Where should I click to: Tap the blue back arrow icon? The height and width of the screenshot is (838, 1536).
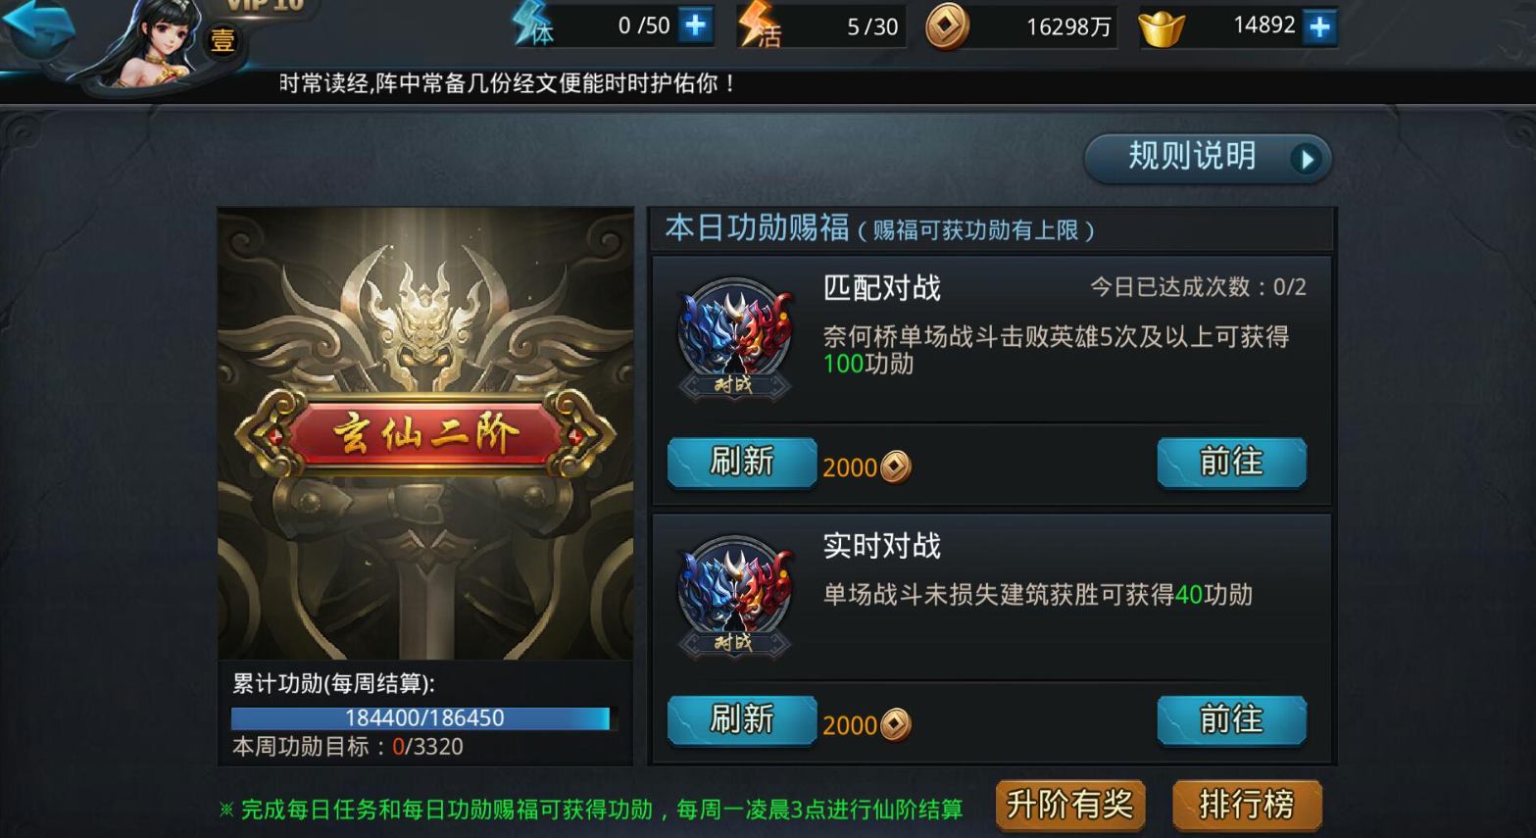tap(39, 27)
